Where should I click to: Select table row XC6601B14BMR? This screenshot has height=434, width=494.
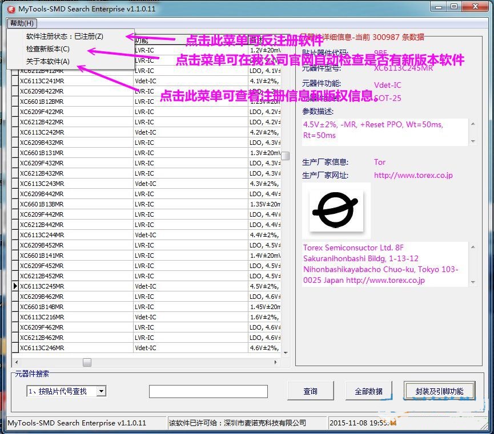146,307
